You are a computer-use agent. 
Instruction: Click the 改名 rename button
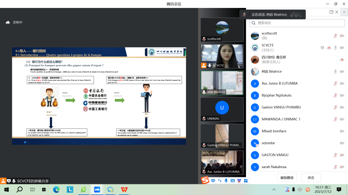tap(311, 178)
